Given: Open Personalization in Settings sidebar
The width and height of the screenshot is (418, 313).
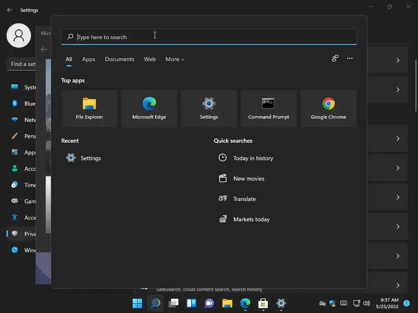Looking at the screenshot, I should coord(21,136).
